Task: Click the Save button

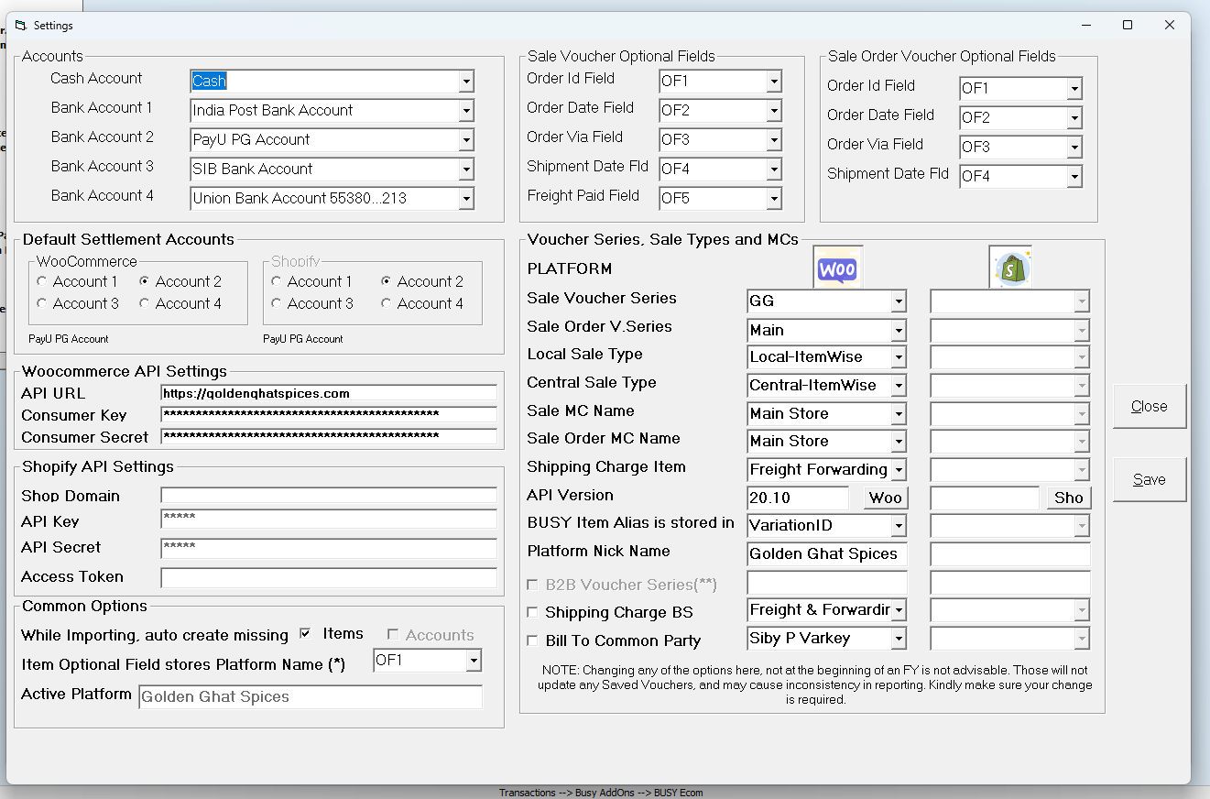Action: (x=1149, y=479)
